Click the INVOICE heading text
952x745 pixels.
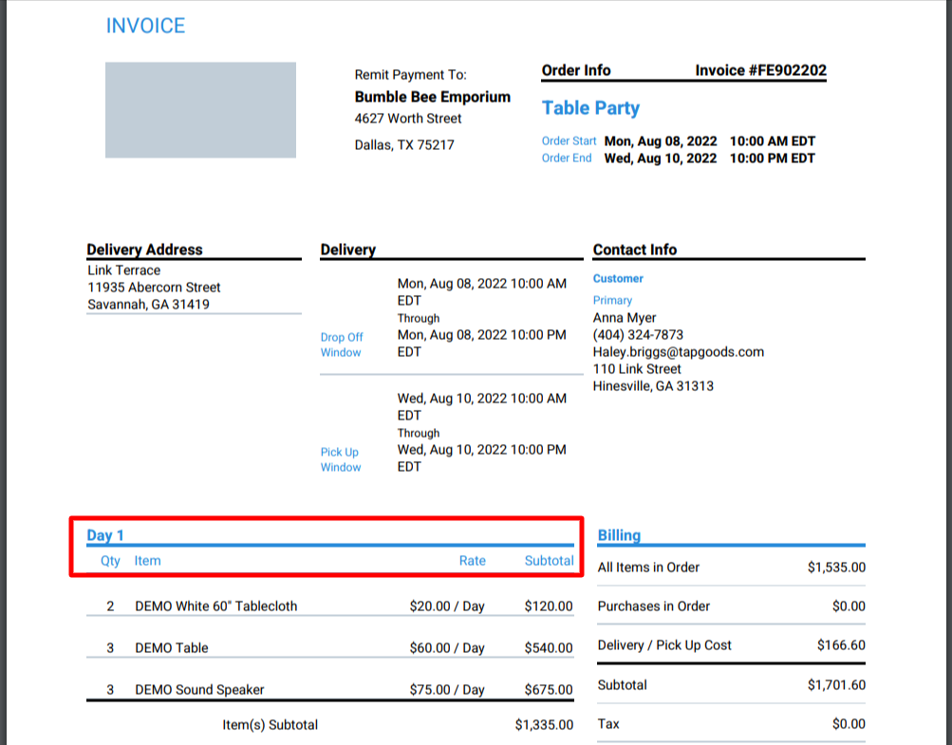click(x=146, y=27)
